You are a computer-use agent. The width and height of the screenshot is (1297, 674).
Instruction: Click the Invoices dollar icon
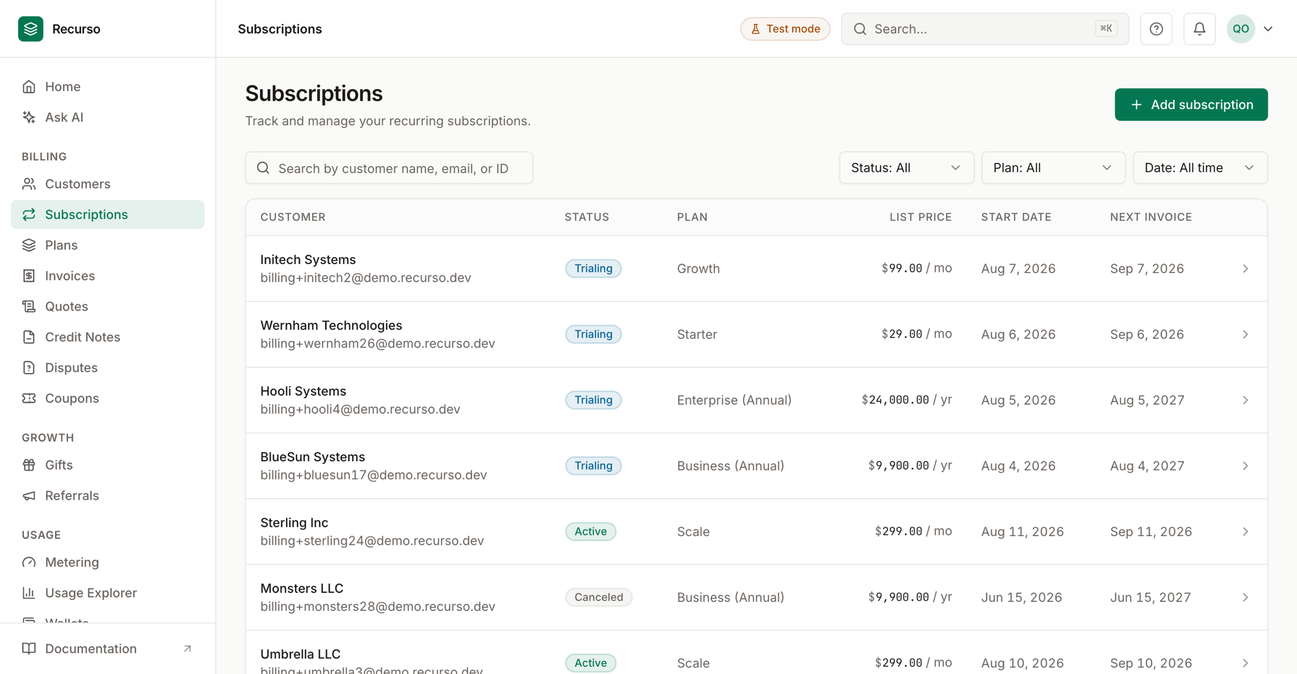29,275
